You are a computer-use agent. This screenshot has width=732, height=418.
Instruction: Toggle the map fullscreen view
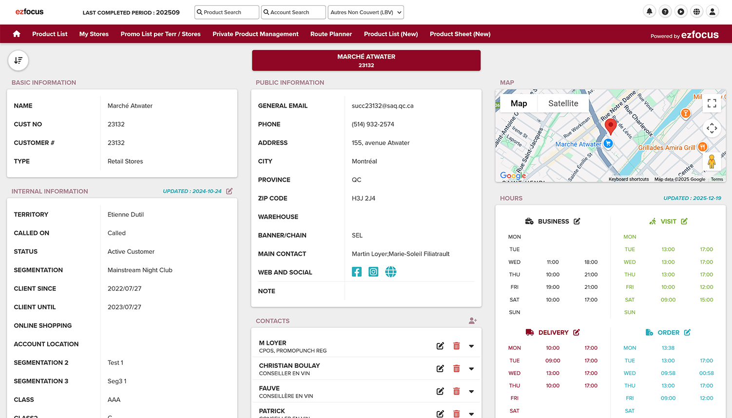(712, 103)
